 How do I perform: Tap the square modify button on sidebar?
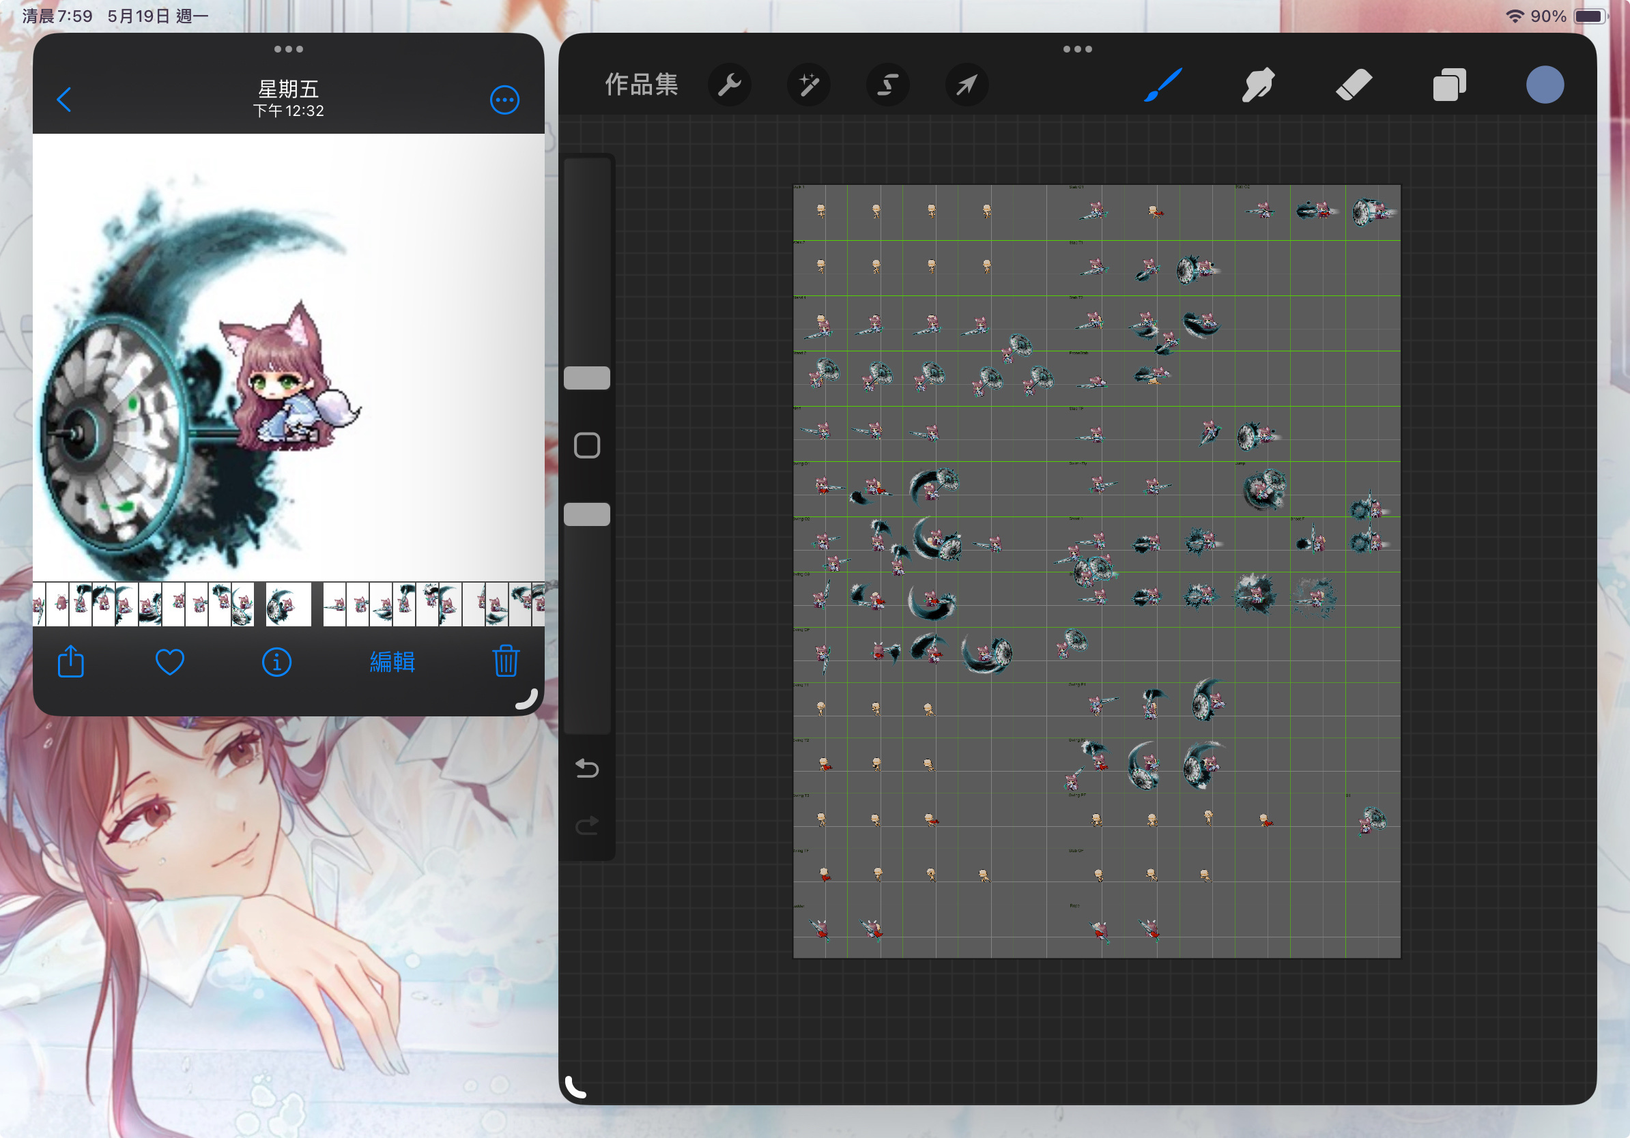[586, 446]
